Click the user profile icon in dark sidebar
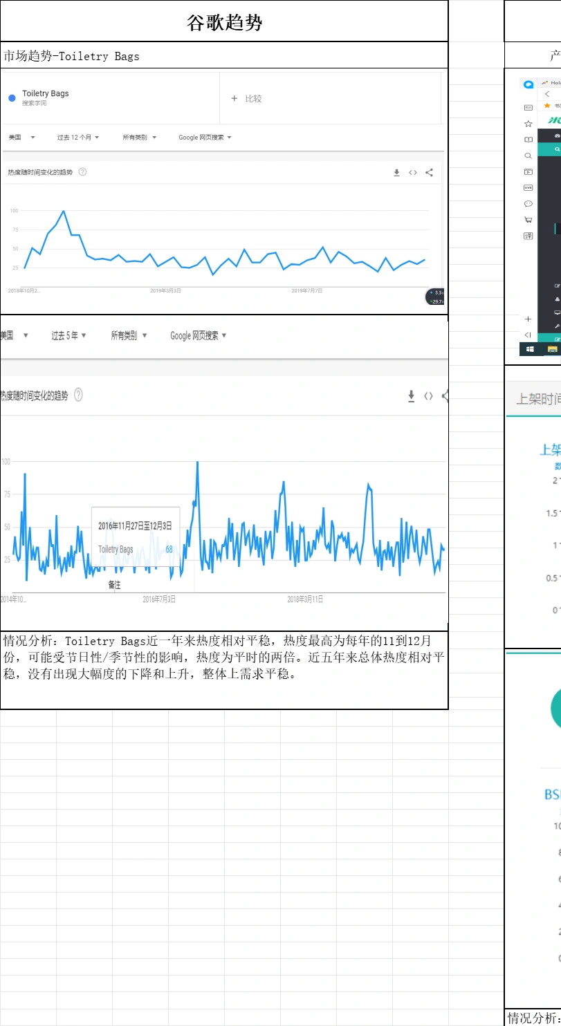The image size is (561, 1026). point(557,299)
